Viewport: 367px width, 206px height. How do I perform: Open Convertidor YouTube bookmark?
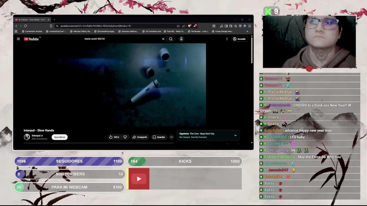[33, 31]
